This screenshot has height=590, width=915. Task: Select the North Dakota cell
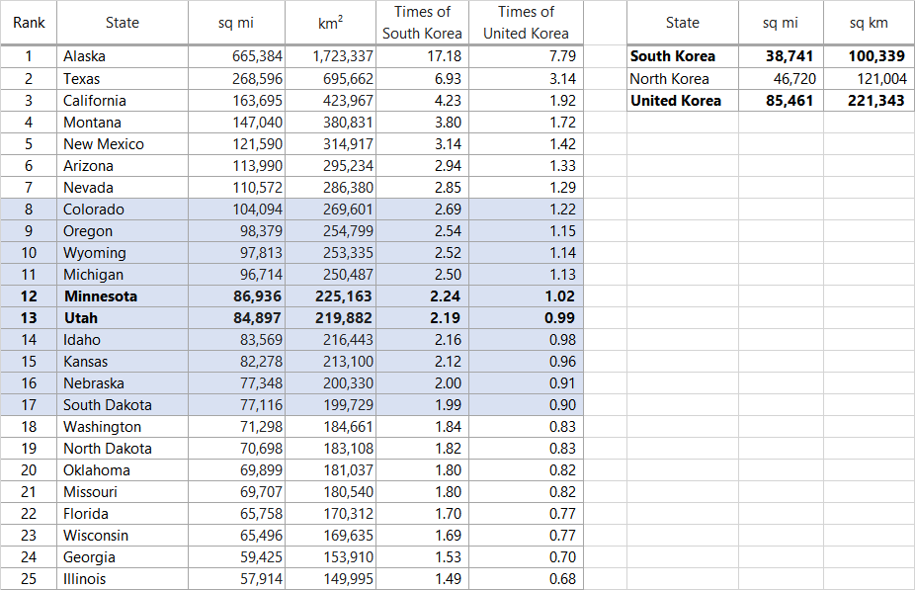click(x=122, y=449)
